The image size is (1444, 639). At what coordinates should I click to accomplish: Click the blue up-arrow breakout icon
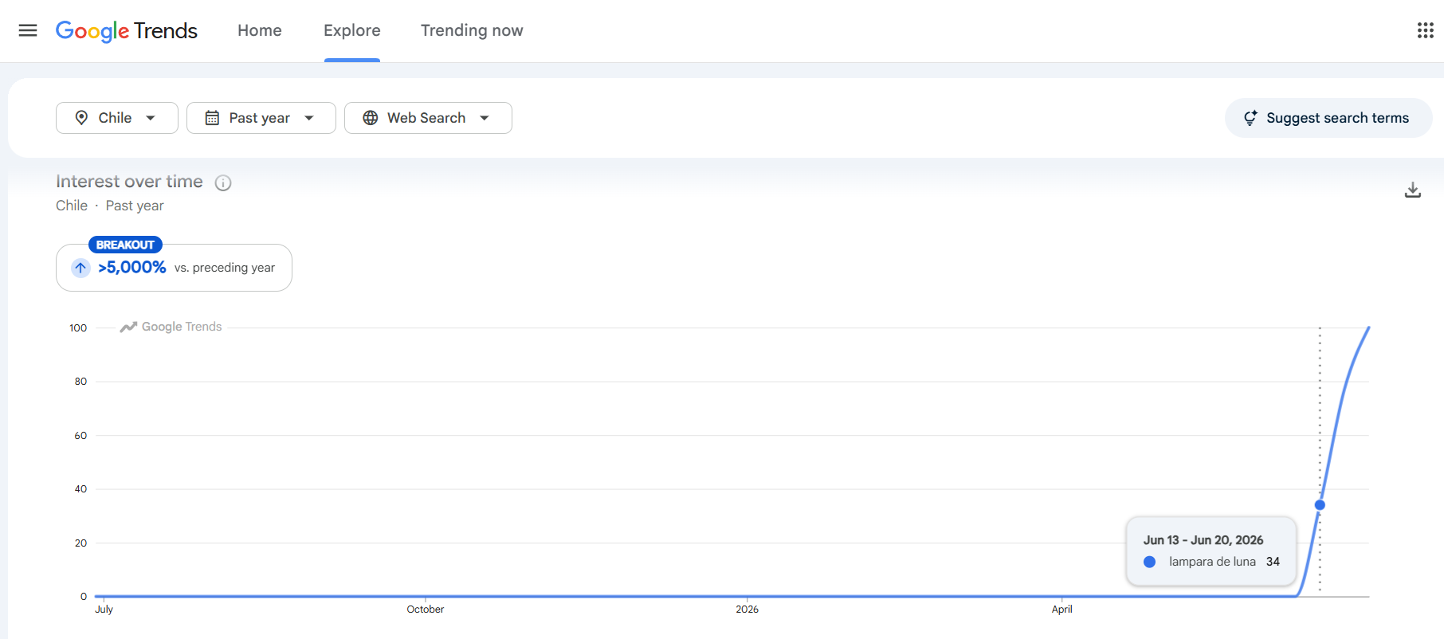point(80,268)
